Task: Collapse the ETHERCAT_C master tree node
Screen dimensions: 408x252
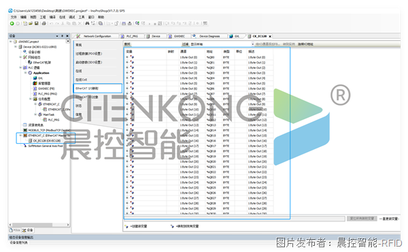Action: click(20, 136)
